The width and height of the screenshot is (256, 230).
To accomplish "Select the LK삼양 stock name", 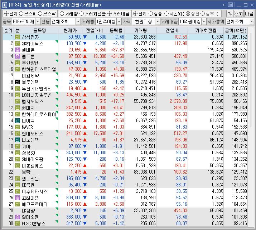I will [x=28, y=211].
